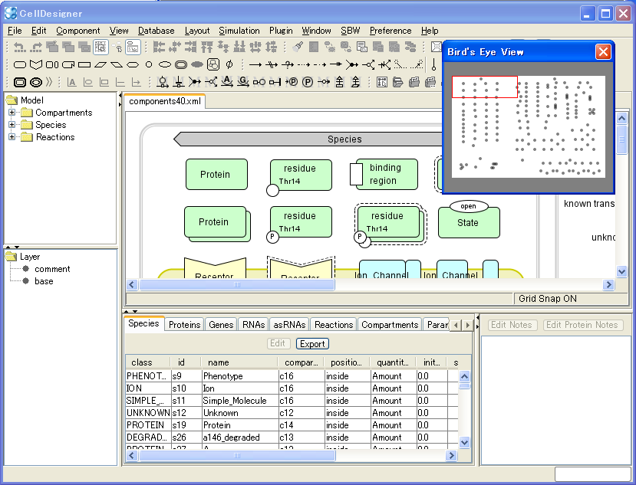Select the Ion Channel shape tool
Viewport: 636px width, 485px height.
click(x=52, y=64)
